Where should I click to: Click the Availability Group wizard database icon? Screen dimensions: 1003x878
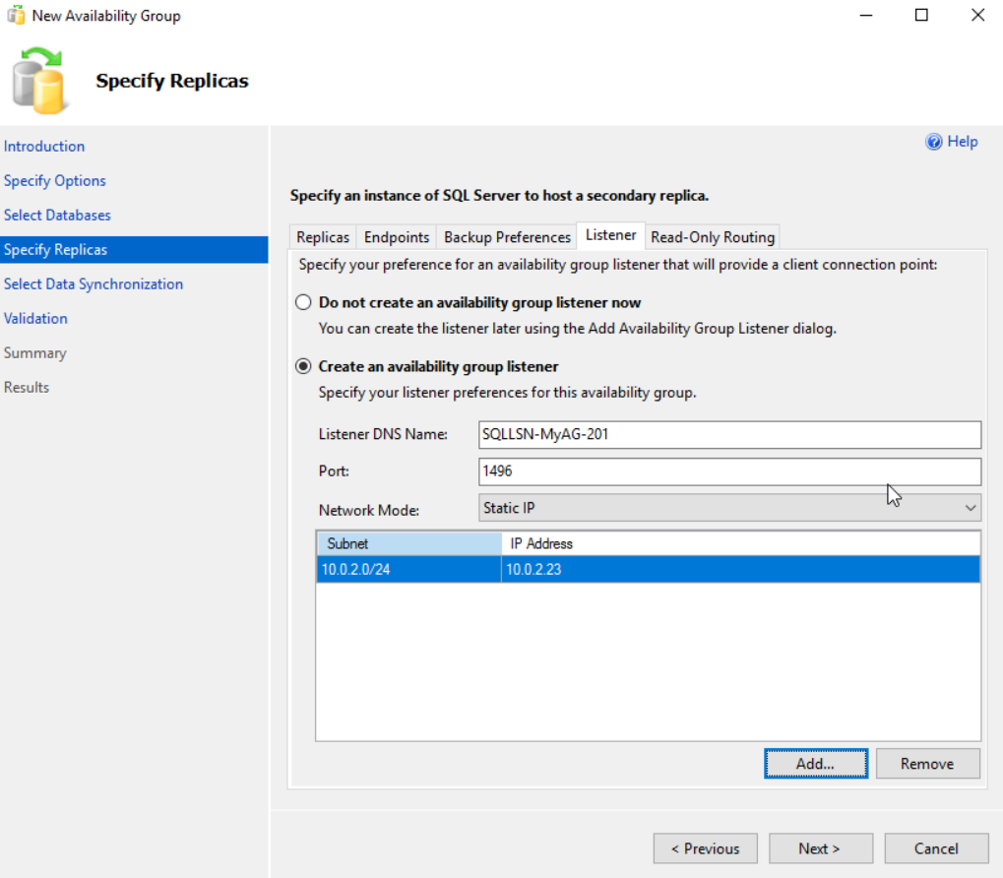[39, 83]
